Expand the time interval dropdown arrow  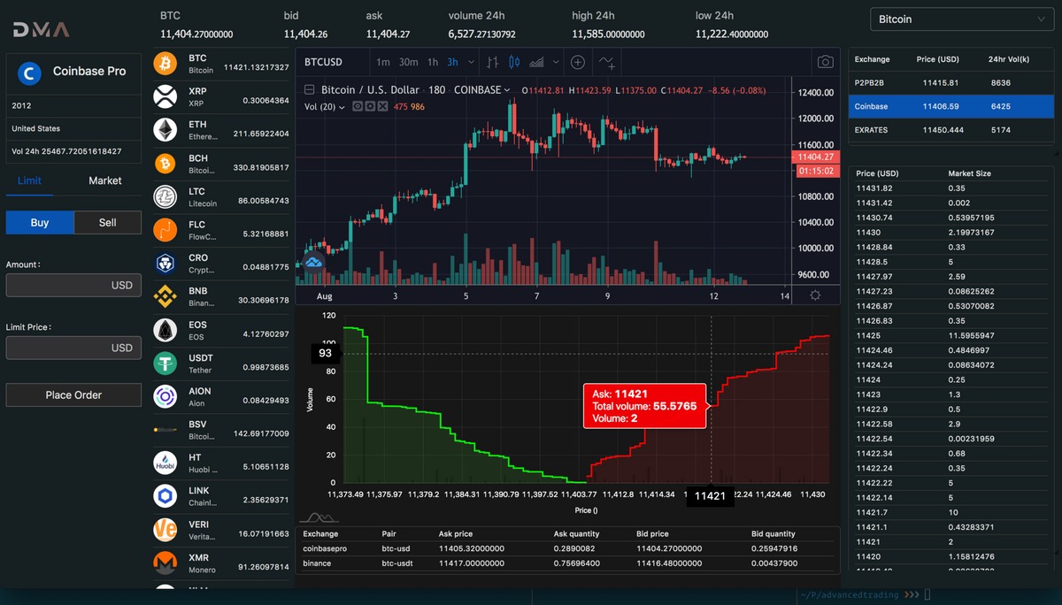471,62
